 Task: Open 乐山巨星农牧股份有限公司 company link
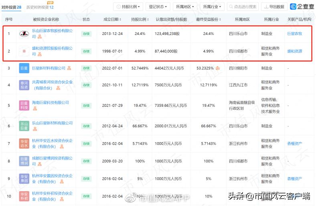point(52,33)
